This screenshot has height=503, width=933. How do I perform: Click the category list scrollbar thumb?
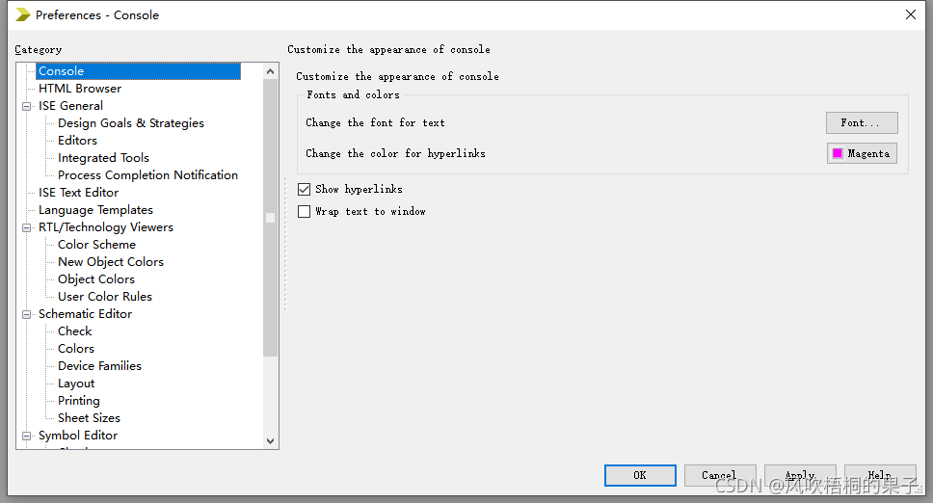(x=270, y=218)
